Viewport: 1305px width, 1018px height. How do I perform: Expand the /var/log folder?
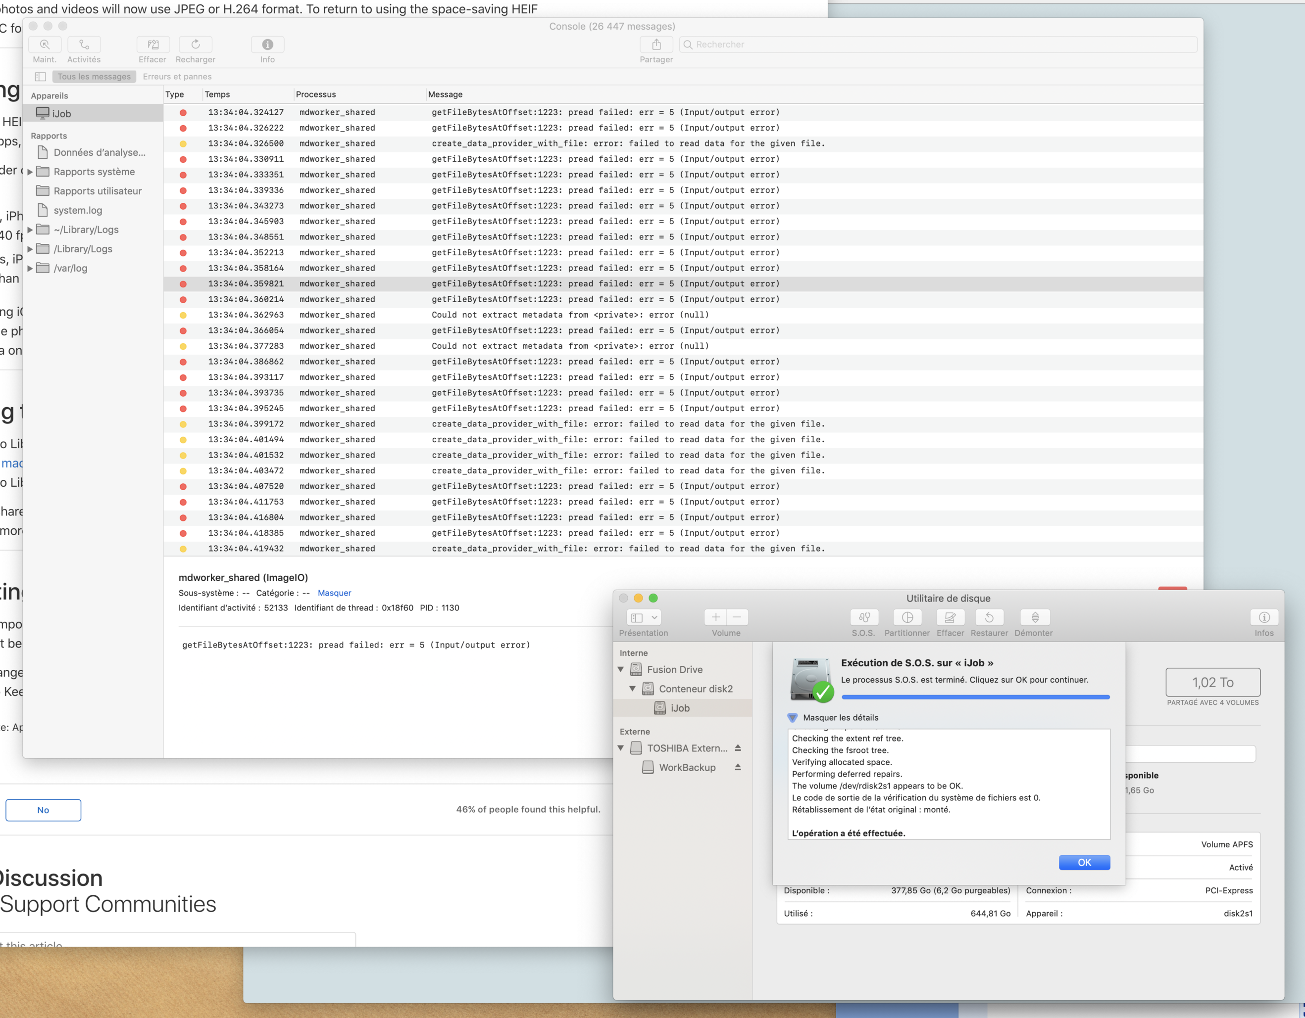point(30,269)
